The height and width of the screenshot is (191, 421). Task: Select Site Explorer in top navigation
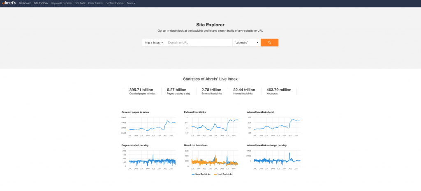coord(41,3)
